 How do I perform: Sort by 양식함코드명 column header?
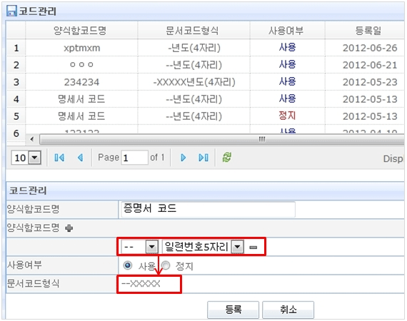pos(80,31)
